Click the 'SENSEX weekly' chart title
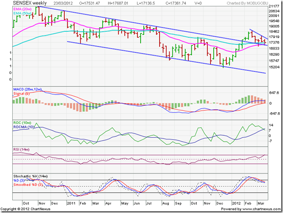 30,3
